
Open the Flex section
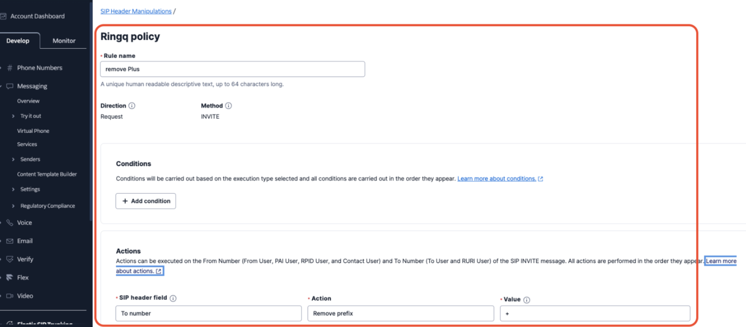tap(23, 278)
